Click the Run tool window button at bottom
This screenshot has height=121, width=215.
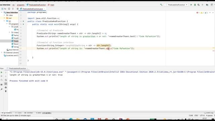pos(47,113)
